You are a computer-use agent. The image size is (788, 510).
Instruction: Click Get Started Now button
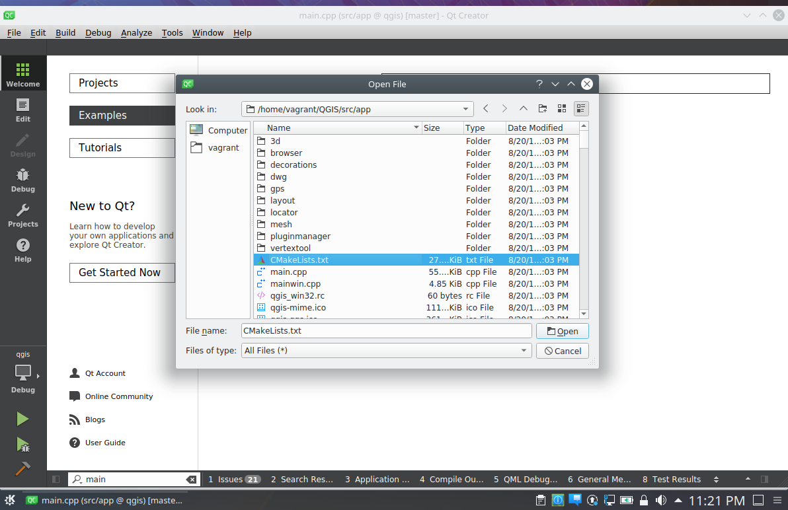tap(122, 273)
